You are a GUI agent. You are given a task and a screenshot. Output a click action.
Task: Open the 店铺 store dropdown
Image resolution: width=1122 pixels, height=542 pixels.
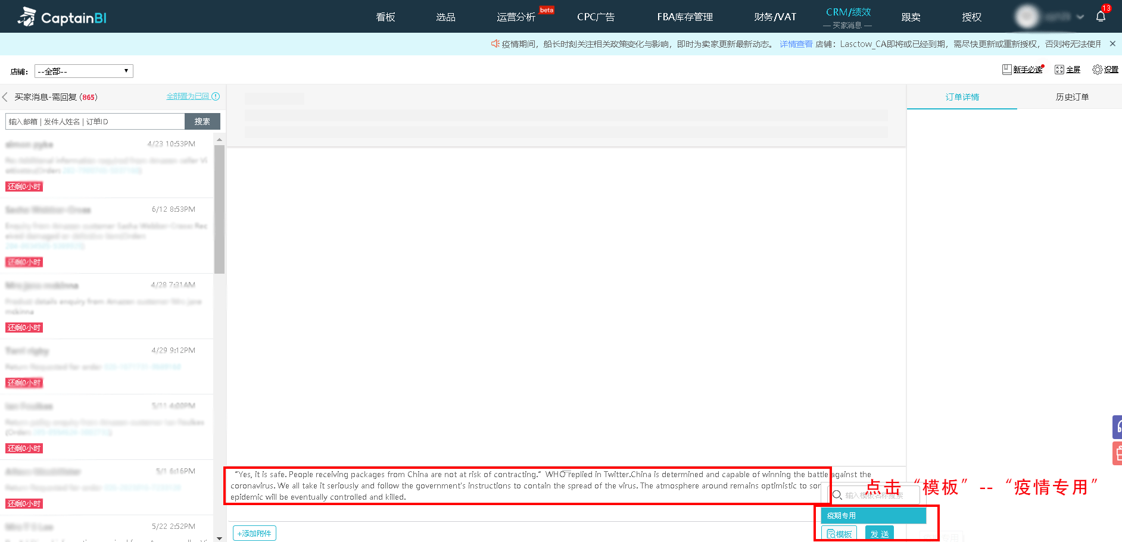83,71
